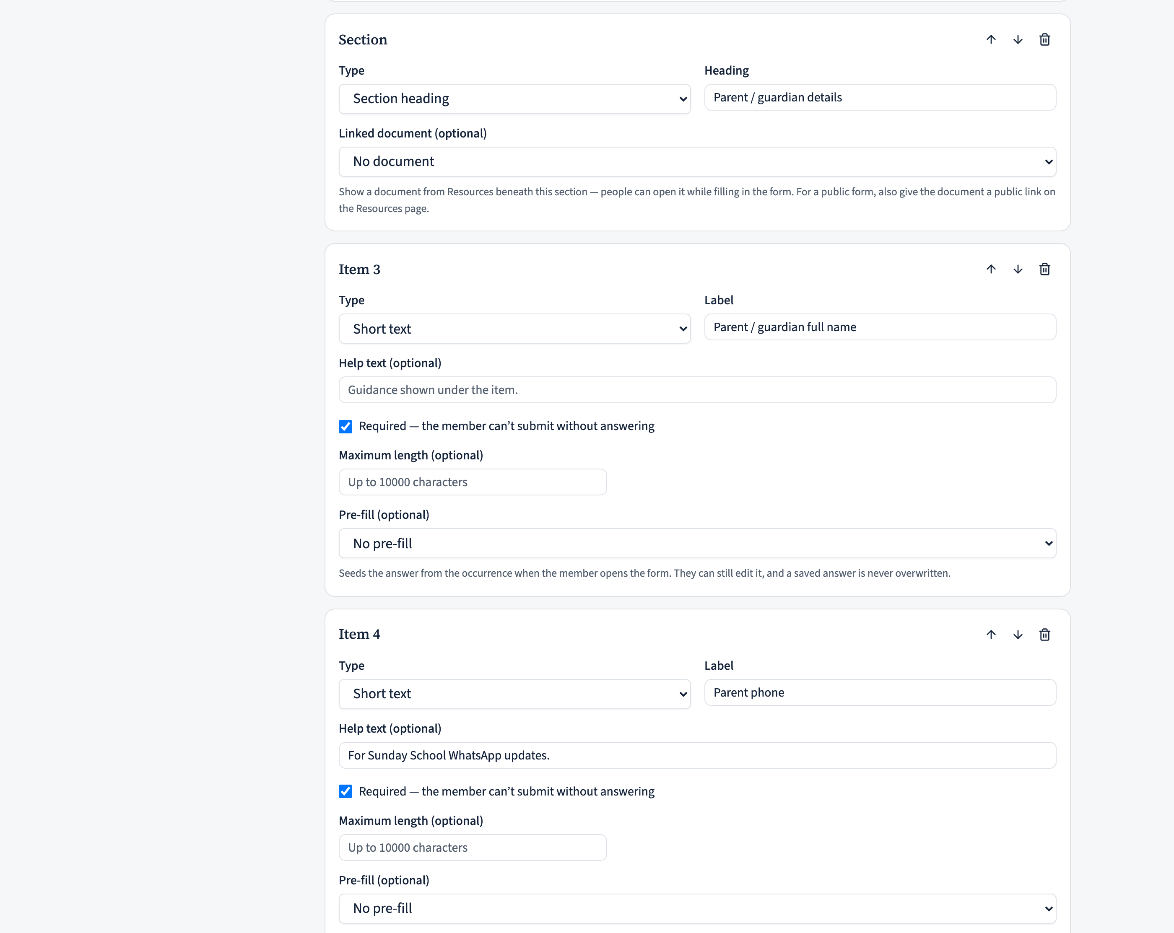Move the Section block down
Viewport: 1174px width, 933px height.
1018,40
